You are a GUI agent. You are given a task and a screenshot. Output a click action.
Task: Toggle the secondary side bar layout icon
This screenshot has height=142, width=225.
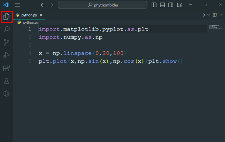(171, 5)
